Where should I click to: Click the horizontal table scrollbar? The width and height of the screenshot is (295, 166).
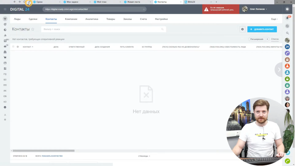coord(44,151)
